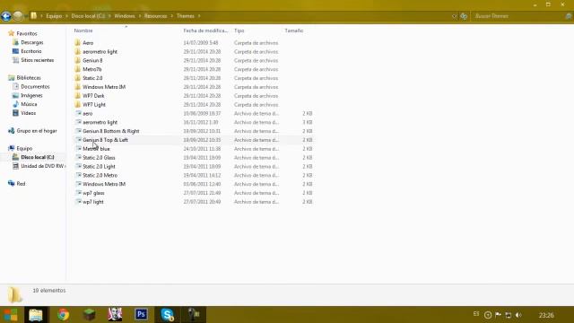
Task: Open Descargas in the navigation pane
Action: point(32,42)
